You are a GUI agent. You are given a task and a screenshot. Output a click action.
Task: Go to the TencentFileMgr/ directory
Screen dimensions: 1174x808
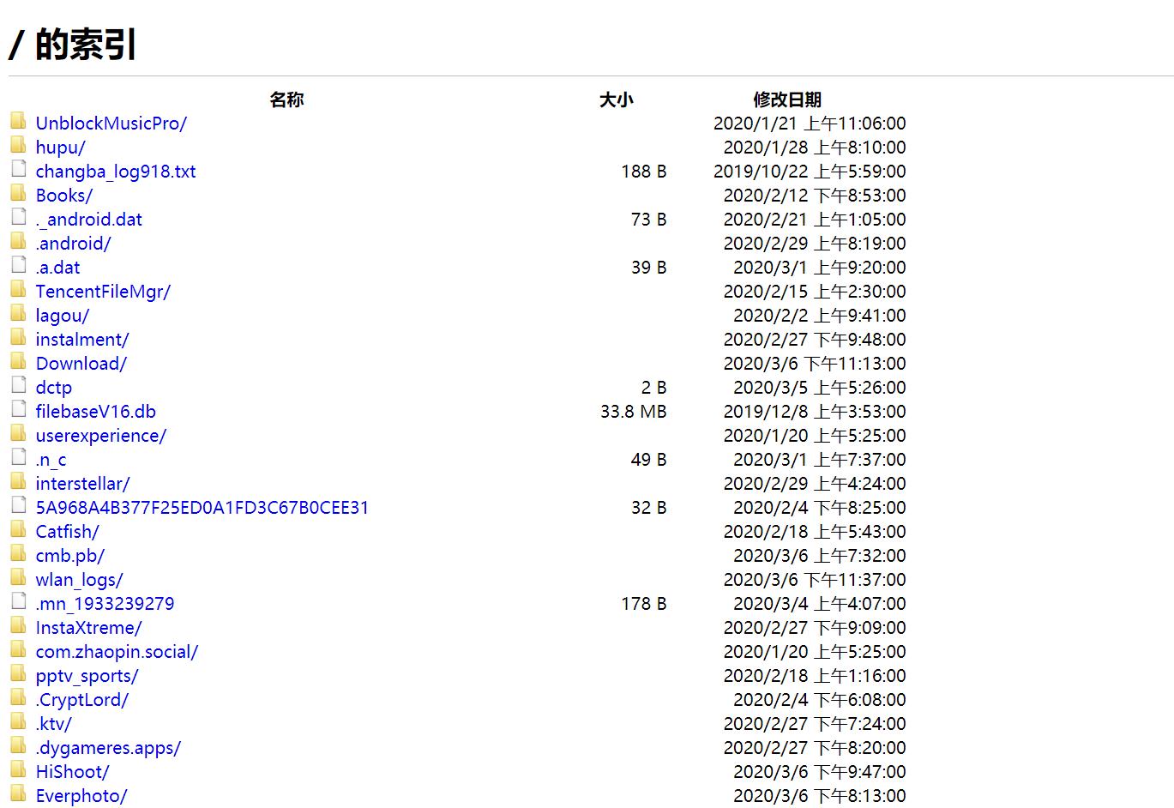pos(103,292)
